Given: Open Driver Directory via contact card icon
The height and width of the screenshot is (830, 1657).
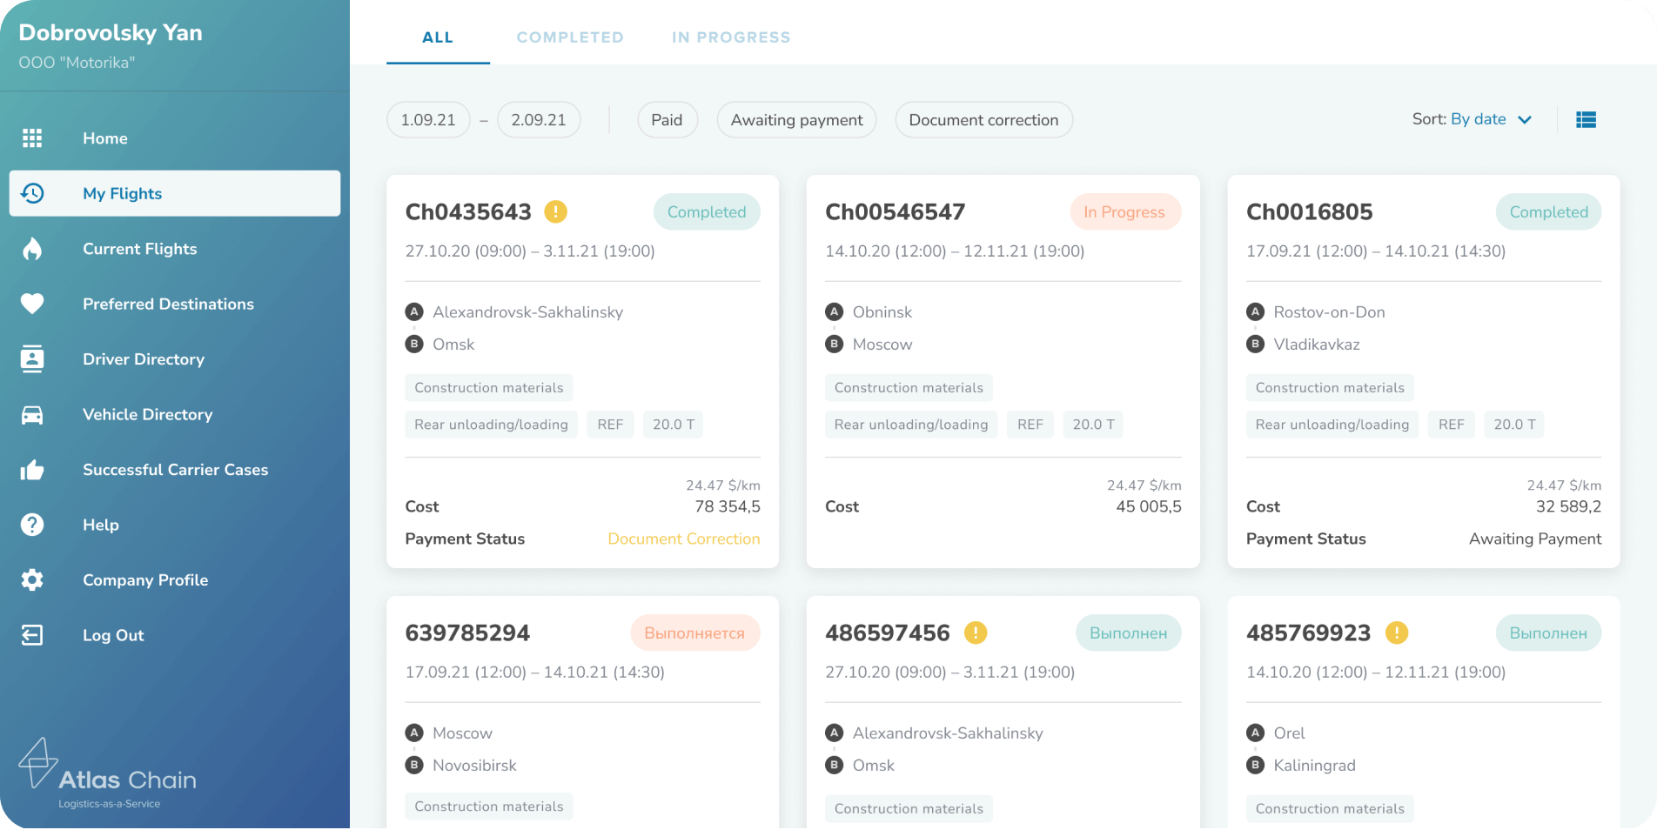Looking at the screenshot, I should pyautogui.click(x=32, y=359).
